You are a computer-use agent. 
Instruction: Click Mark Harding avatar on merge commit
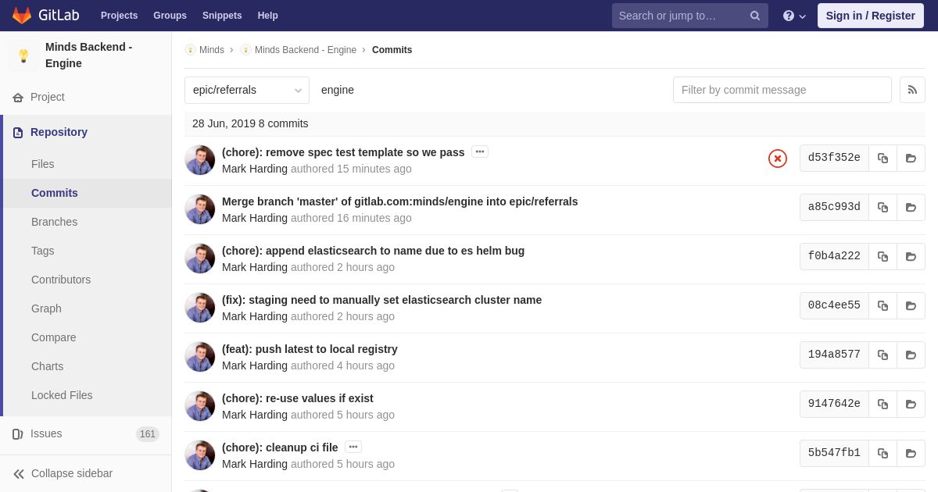pos(199,209)
